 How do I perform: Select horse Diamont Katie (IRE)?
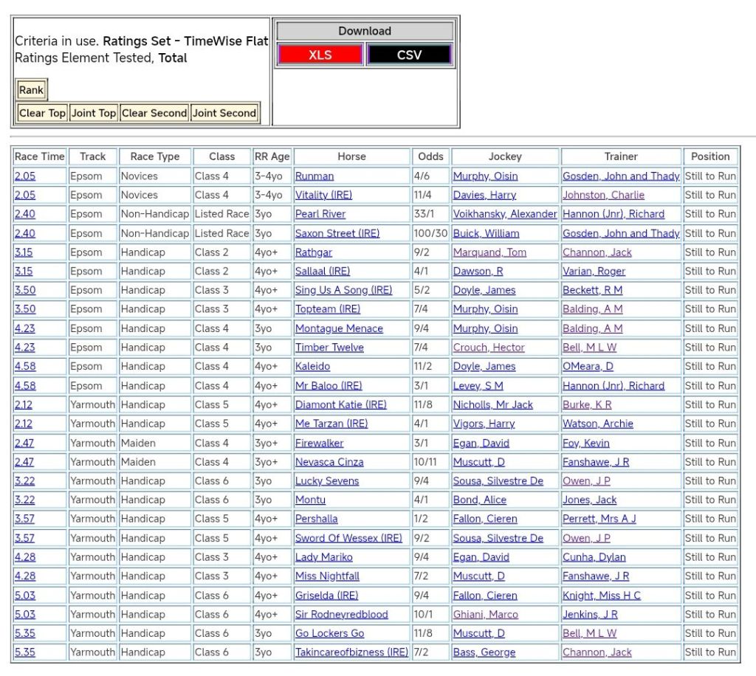[340, 404]
